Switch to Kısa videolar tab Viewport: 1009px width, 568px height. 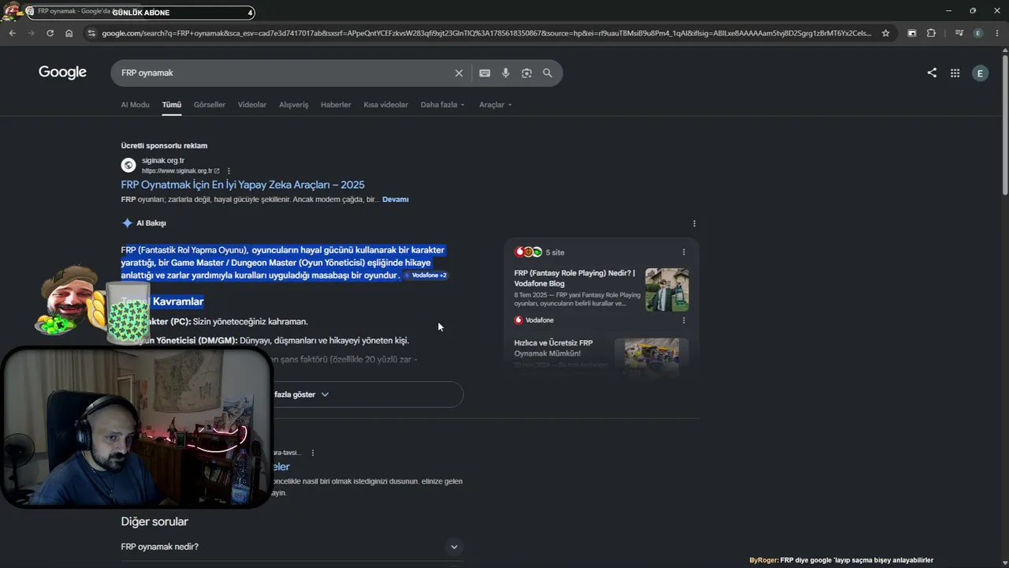[385, 105]
